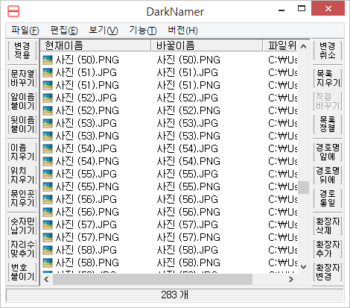Select current name 사진 (50).PNG
This screenshot has width=350, height=308.
pyautogui.click(x=87, y=60)
